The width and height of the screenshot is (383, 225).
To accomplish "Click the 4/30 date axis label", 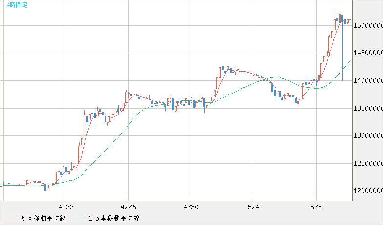I will [191, 207].
